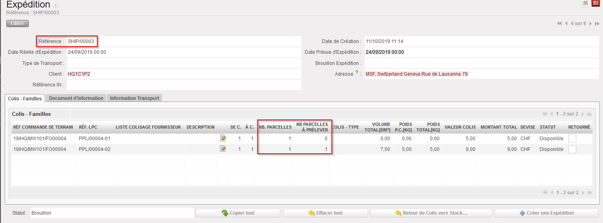603x223 pixels.
Task: Click Retour de Colis vers Stock button
Action: click(431, 213)
